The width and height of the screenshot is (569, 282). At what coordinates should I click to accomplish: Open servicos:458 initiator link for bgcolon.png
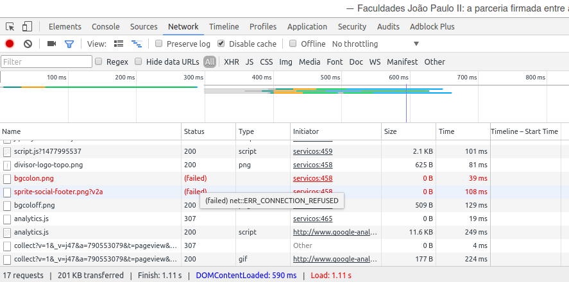click(313, 178)
